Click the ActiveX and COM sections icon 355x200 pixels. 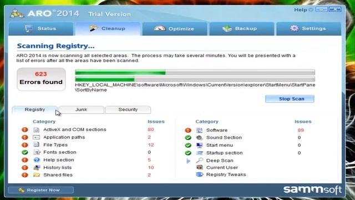36,129
